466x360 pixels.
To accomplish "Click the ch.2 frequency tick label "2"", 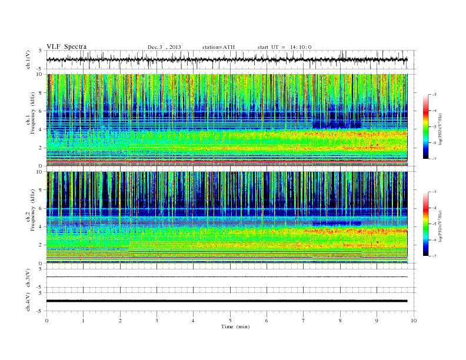I will pos(41,245).
